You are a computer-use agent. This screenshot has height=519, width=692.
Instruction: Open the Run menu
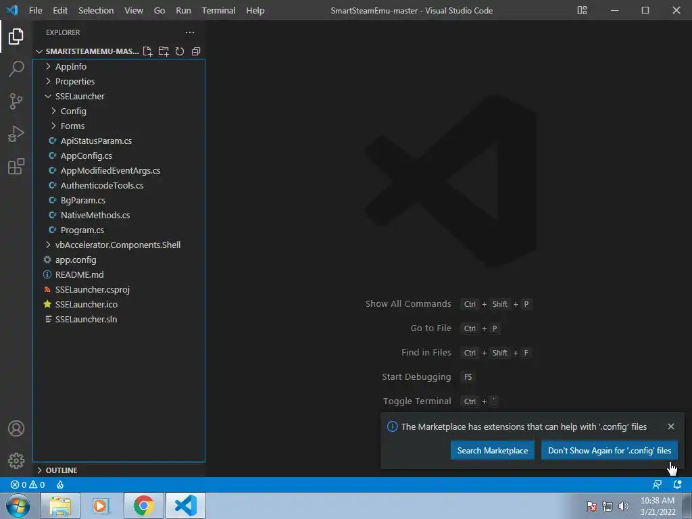[x=184, y=10]
